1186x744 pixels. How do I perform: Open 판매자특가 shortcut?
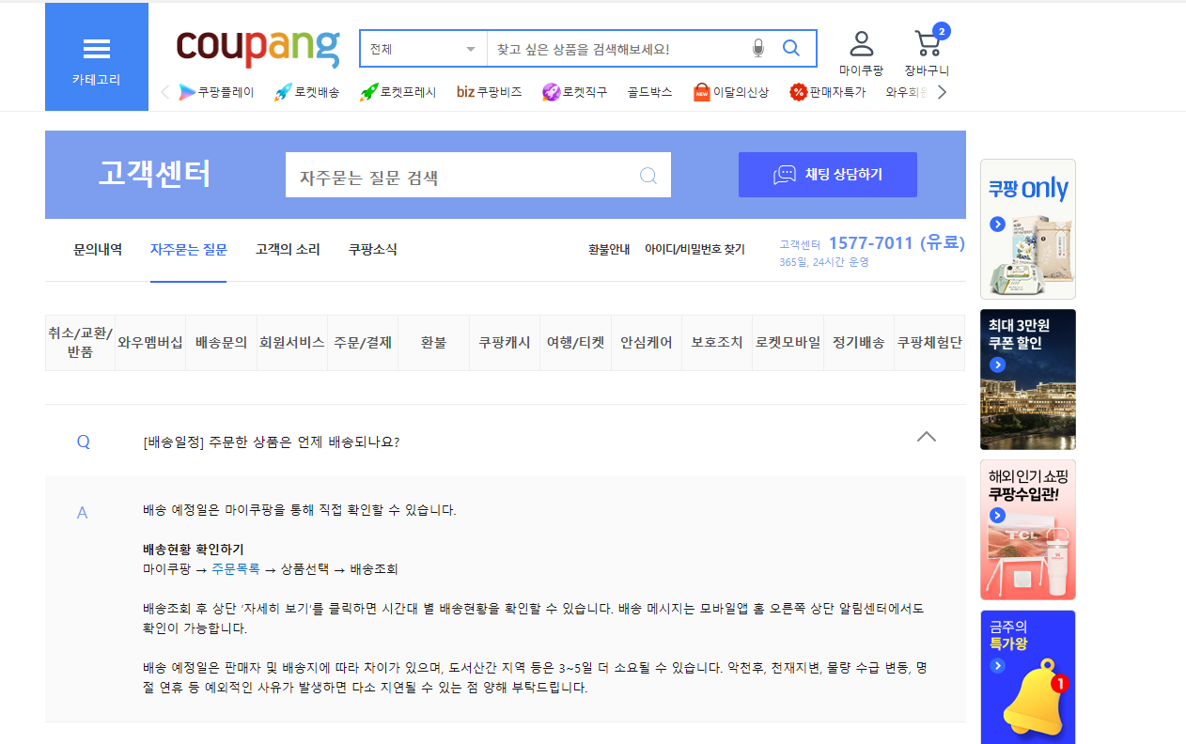(828, 92)
